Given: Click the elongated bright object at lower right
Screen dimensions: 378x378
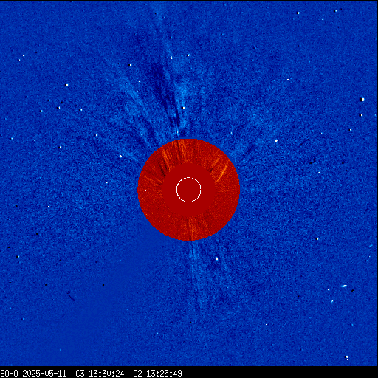Looking at the screenshot, I should 344,286.
